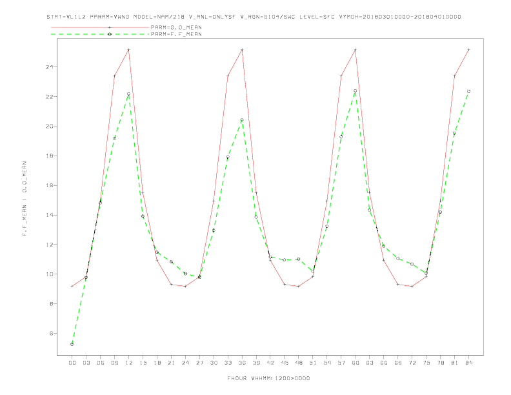Click x-axis tick label 39

pyautogui.click(x=256, y=363)
